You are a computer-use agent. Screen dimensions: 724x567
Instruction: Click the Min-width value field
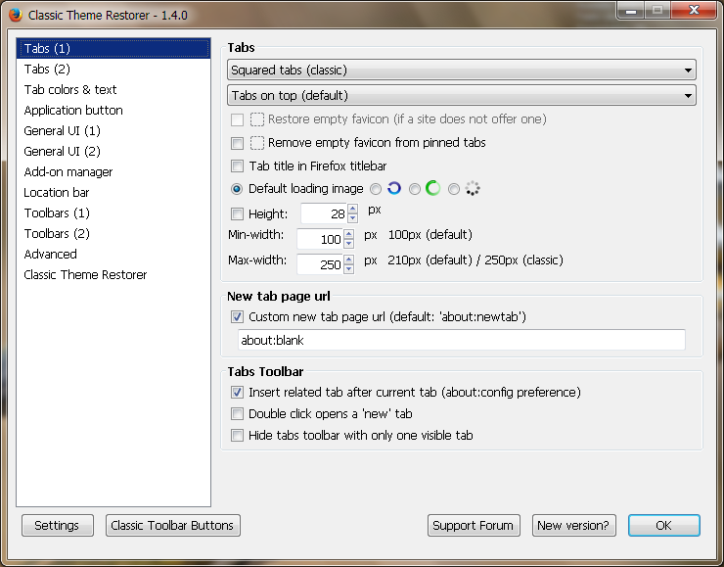click(x=321, y=239)
